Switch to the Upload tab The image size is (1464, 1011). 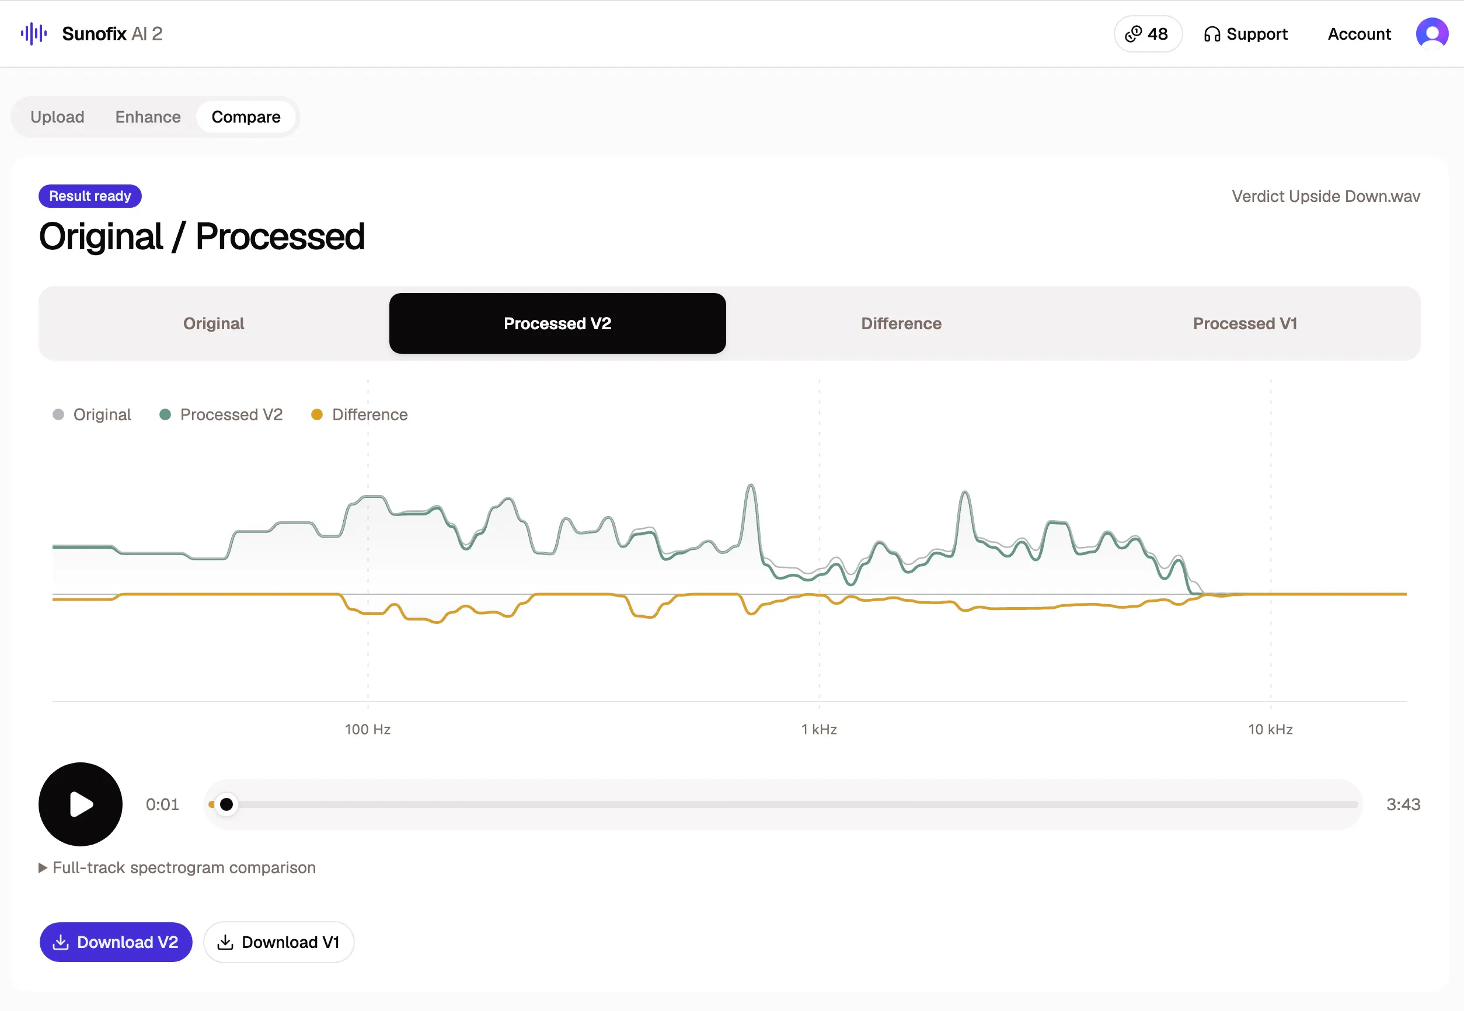pos(57,117)
